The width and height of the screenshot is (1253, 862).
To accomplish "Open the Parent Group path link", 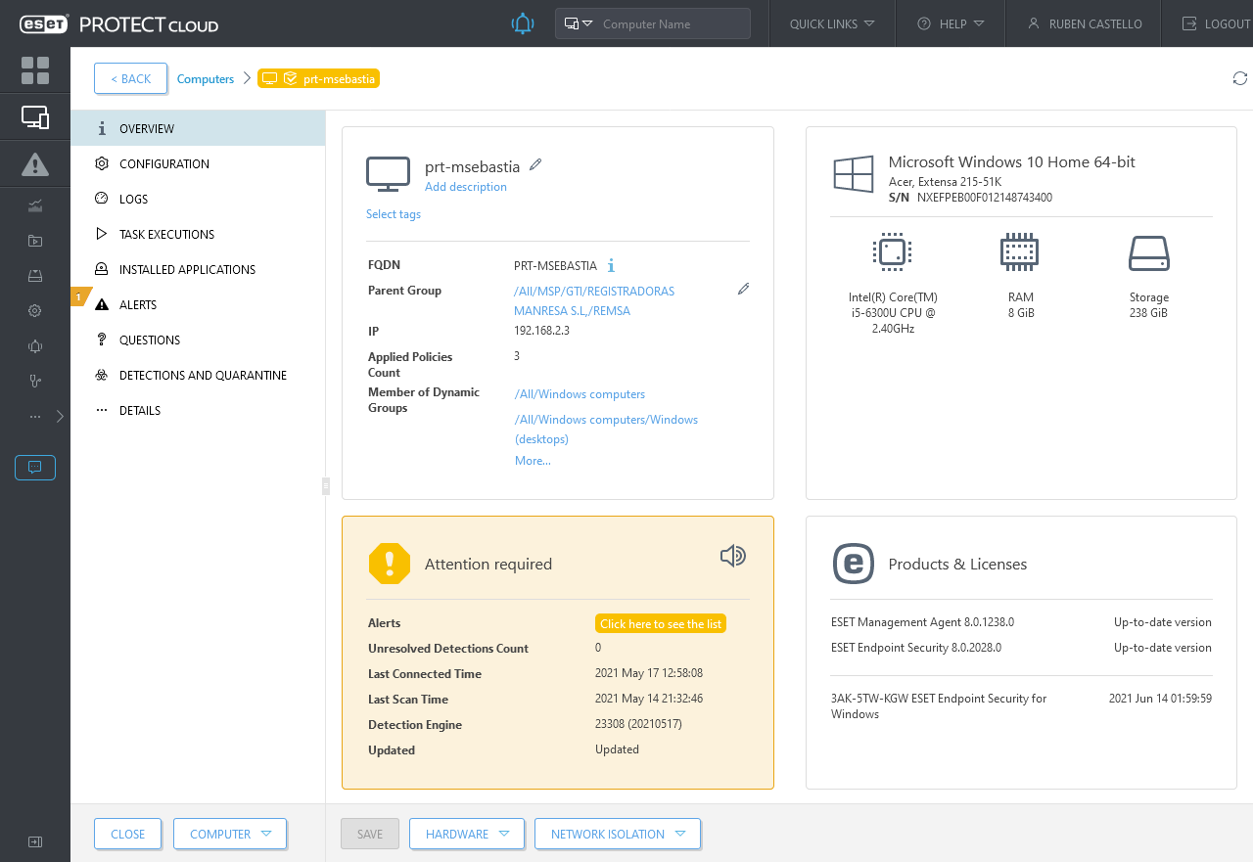I will point(594,300).
